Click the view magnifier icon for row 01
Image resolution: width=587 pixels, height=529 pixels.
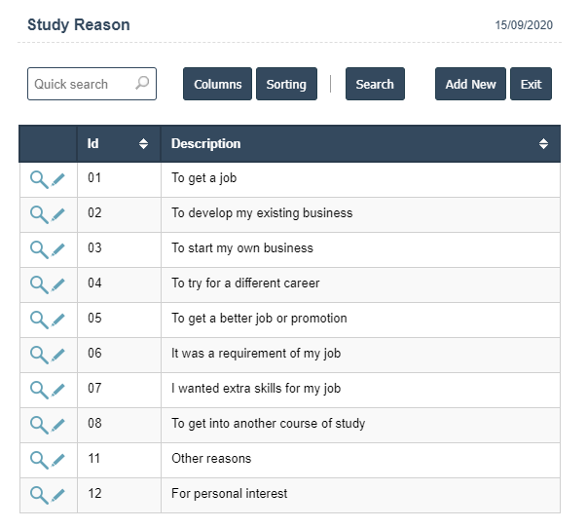[x=38, y=179]
